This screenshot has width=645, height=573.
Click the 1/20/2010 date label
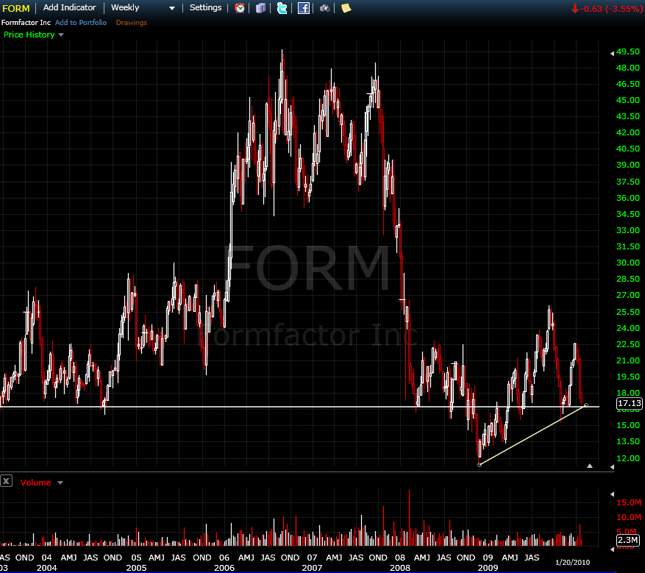pos(573,562)
